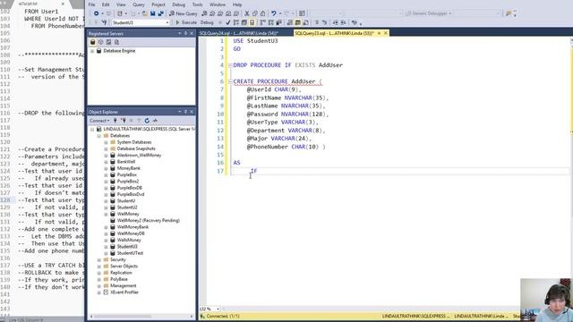Click the Find magnifier icon at toolbar right
Image resolution: width=573 pixels, height=322 pixels.
click(x=509, y=13)
